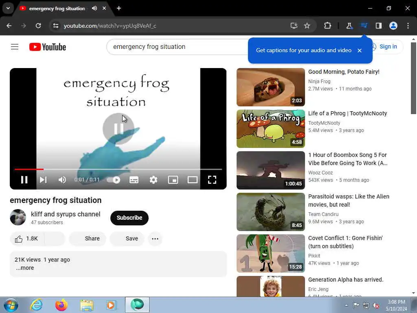Viewport: 417px width, 313px height.
Task: Select the 'emergency frog situation' tab
Action: tap(57, 9)
